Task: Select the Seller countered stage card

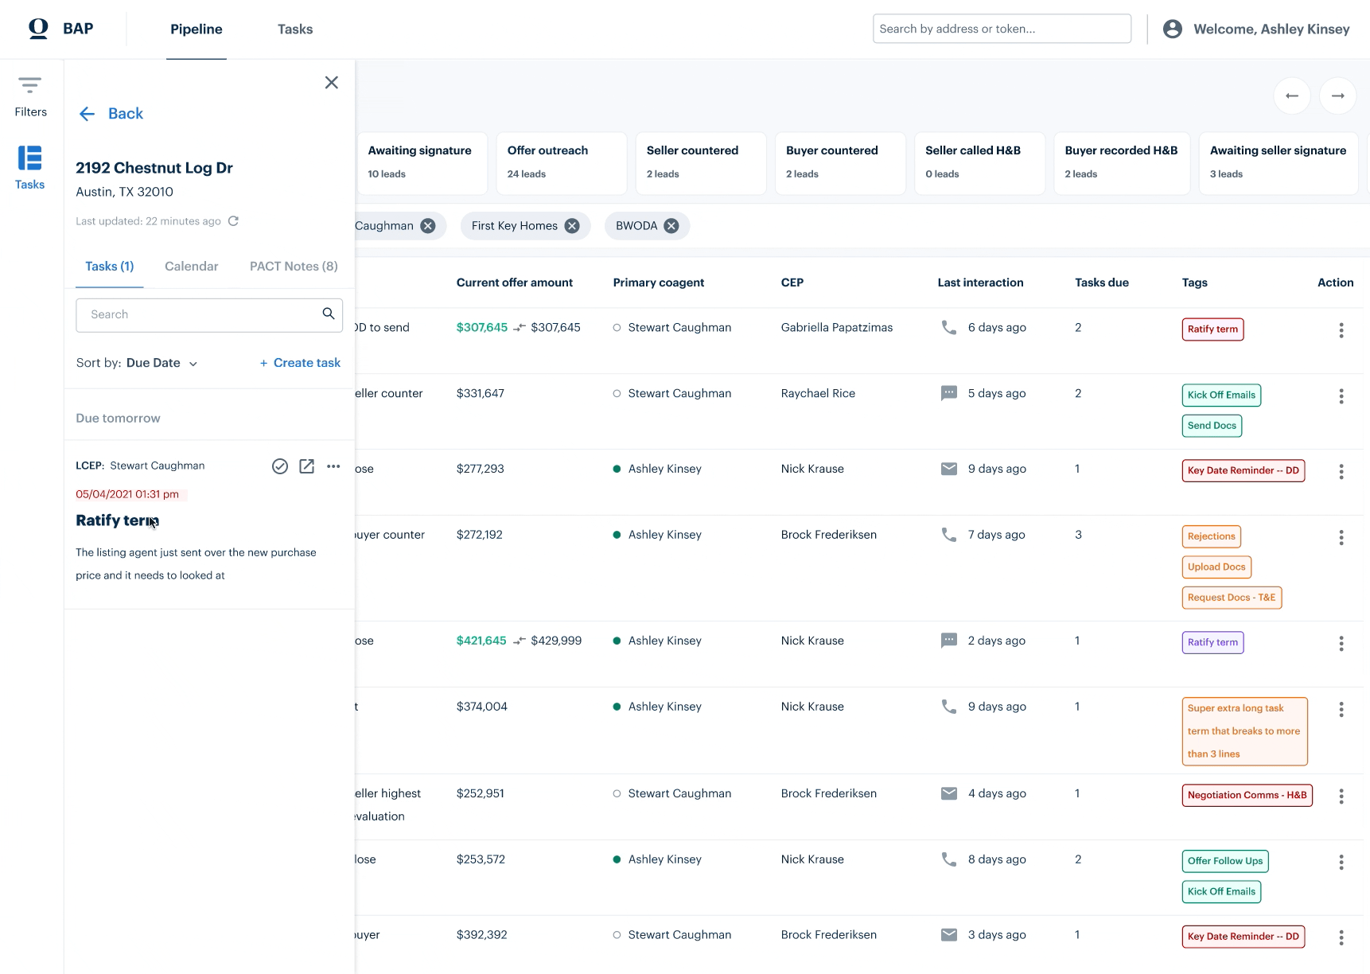Action: coord(701,163)
